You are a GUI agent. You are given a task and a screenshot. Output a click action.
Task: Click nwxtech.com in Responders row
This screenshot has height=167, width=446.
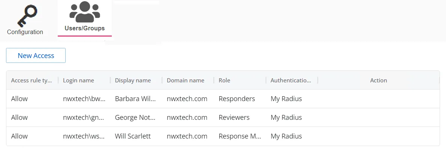click(187, 99)
